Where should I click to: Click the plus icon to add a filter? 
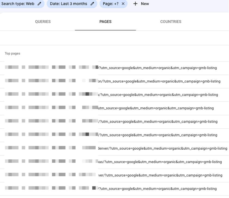(x=135, y=4)
